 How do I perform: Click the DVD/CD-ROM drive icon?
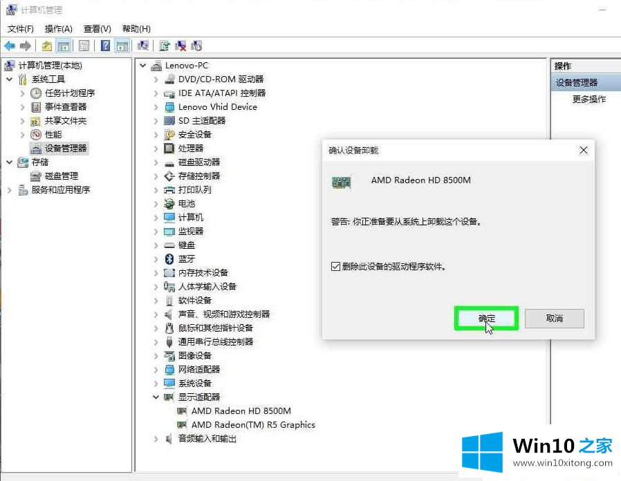click(x=169, y=79)
